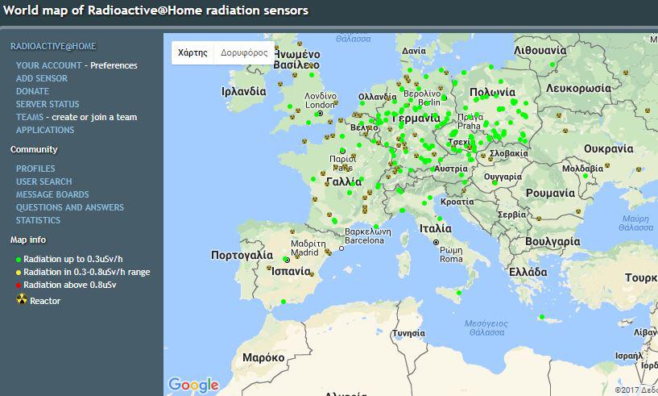Select the green sensor on Sicily

(459, 293)
